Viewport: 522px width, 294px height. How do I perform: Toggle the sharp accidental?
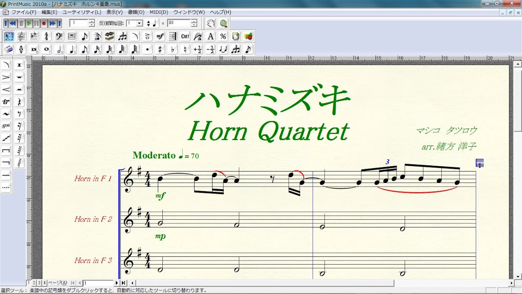click(x=160, y=49)
